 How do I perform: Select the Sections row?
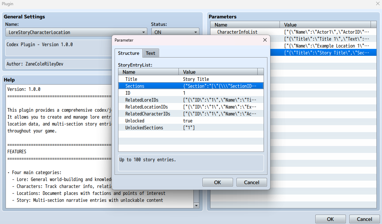click(191, 86)
